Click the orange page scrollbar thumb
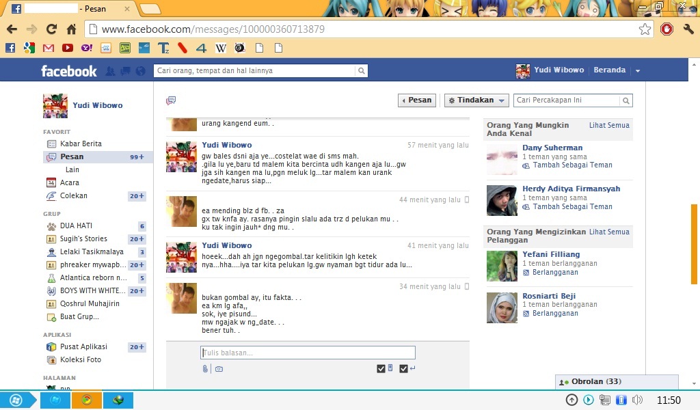This screenshot has height=410, width=700. [694, 244]
